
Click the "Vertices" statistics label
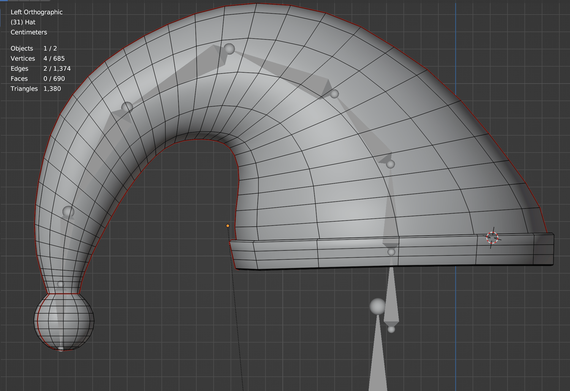click(23, 58)
